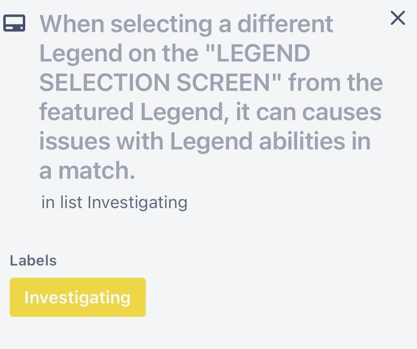Click the card icon beside the title
Viewport: 417px width, 349px height.
[x=14, y=24]
